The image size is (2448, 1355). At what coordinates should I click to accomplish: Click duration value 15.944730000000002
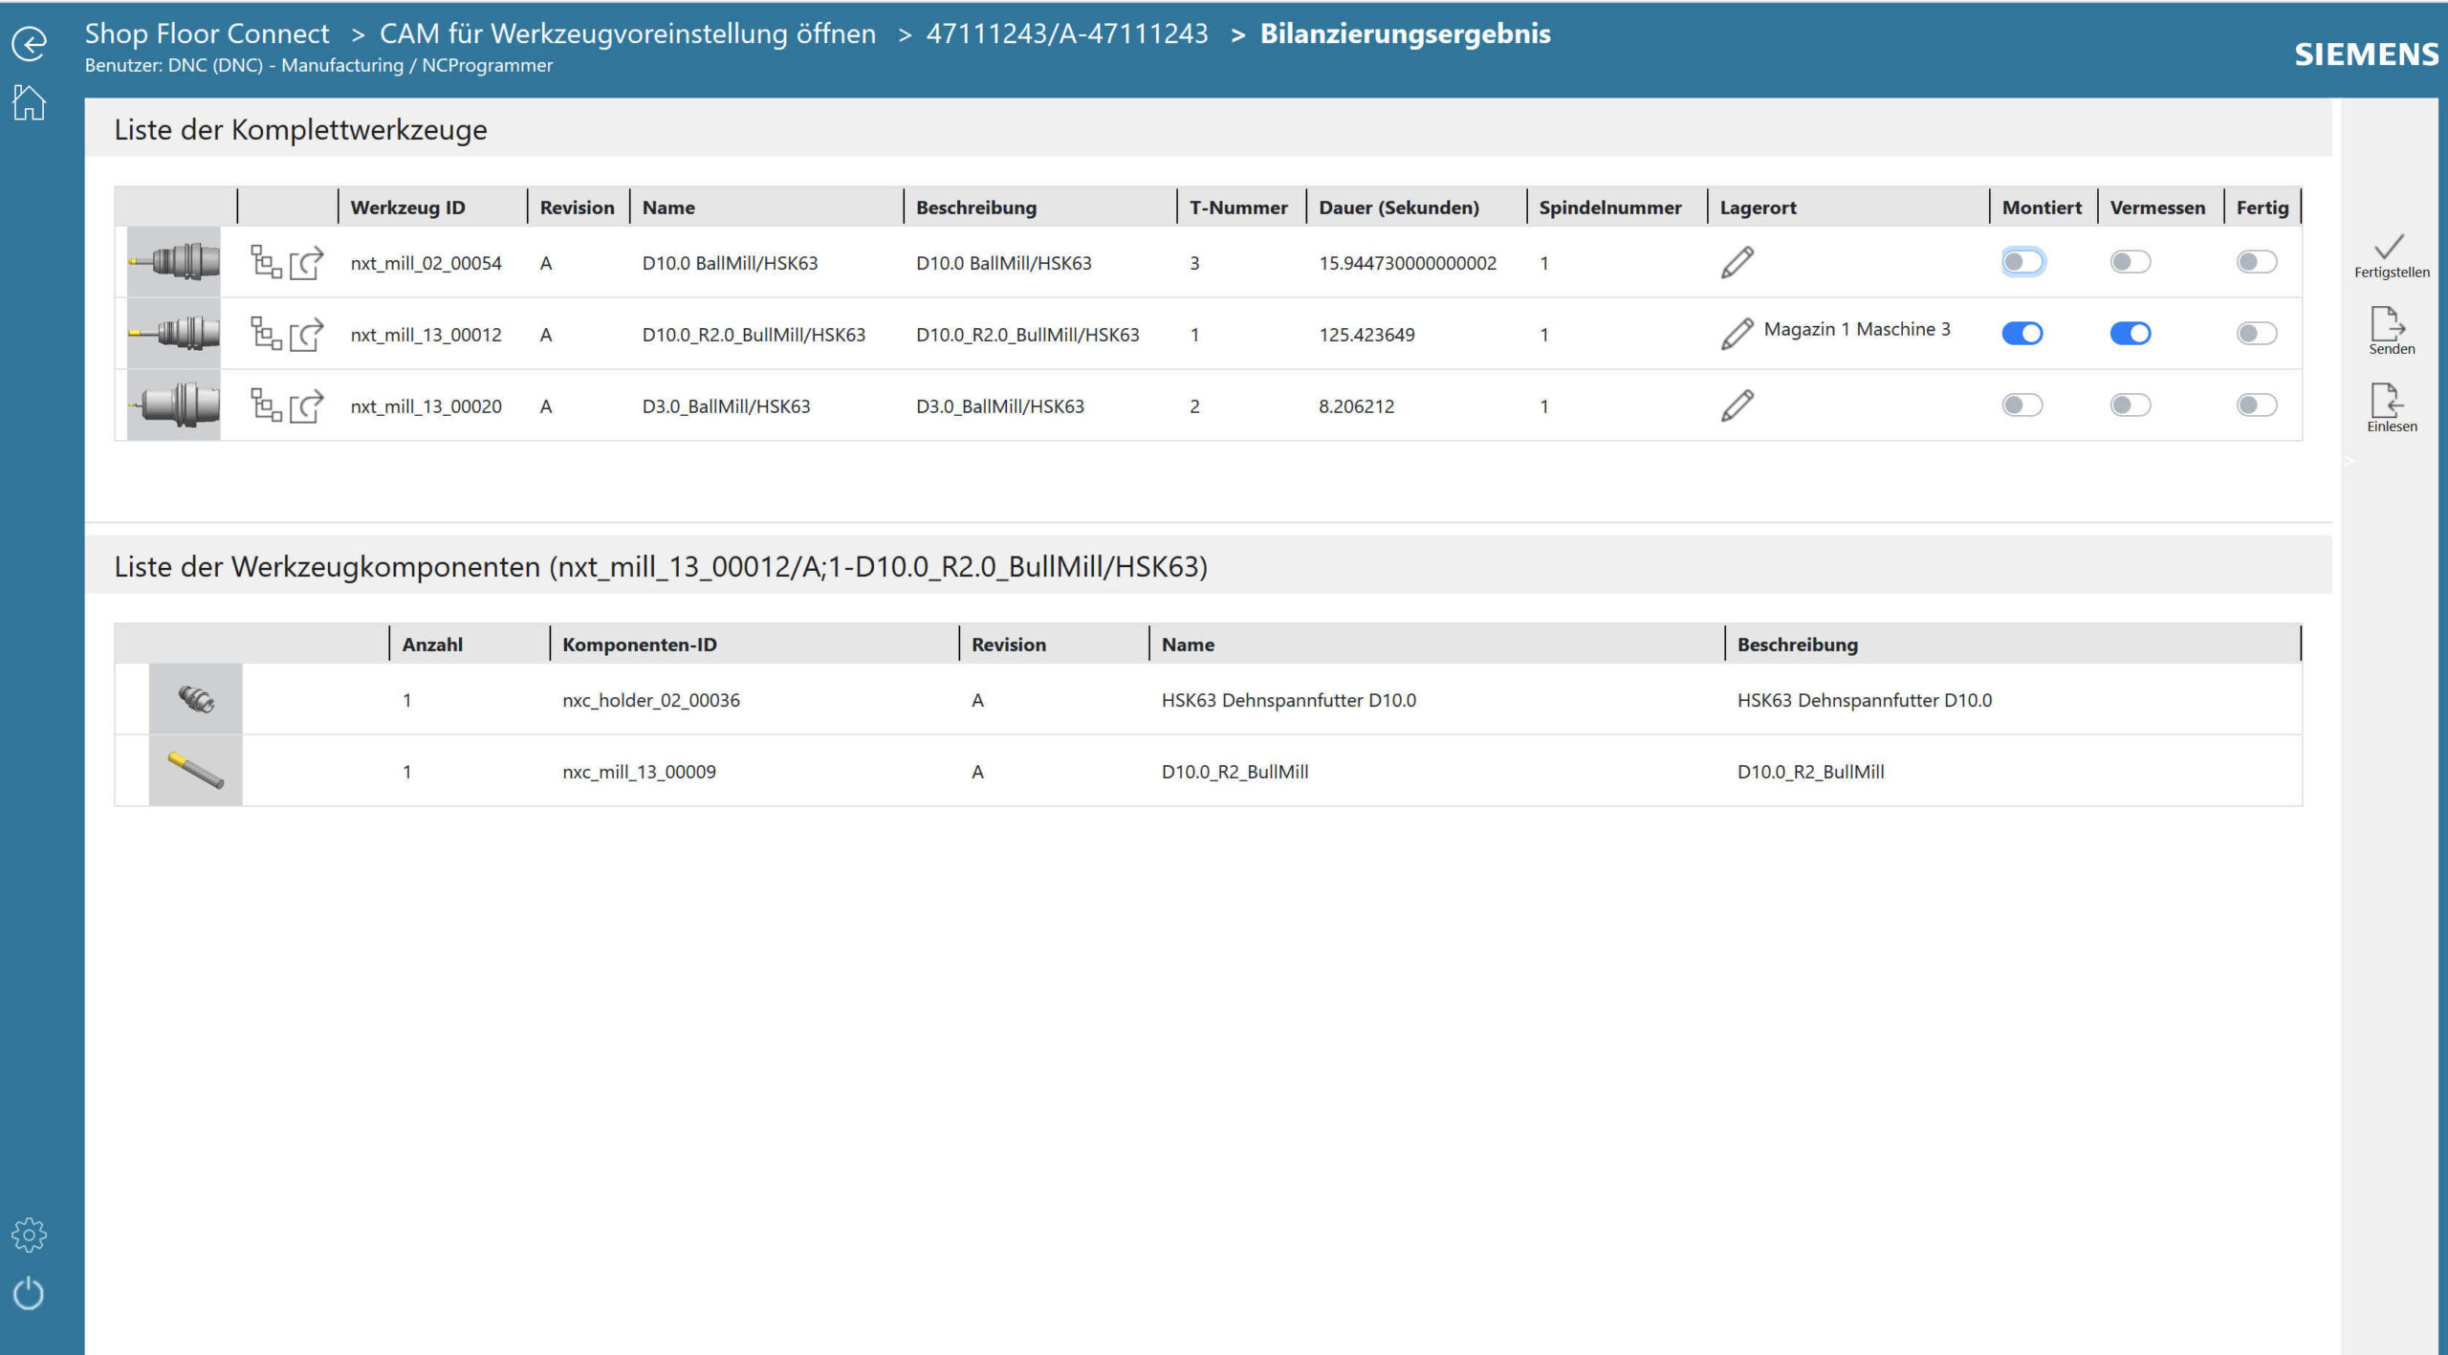pos(1408,263)
